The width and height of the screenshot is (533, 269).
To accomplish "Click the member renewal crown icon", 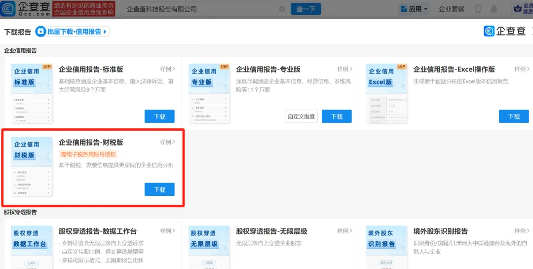I will [518, 9].
